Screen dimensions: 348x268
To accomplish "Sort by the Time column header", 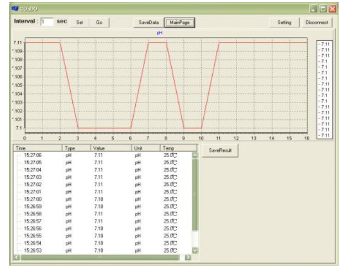I will point(38,148).
